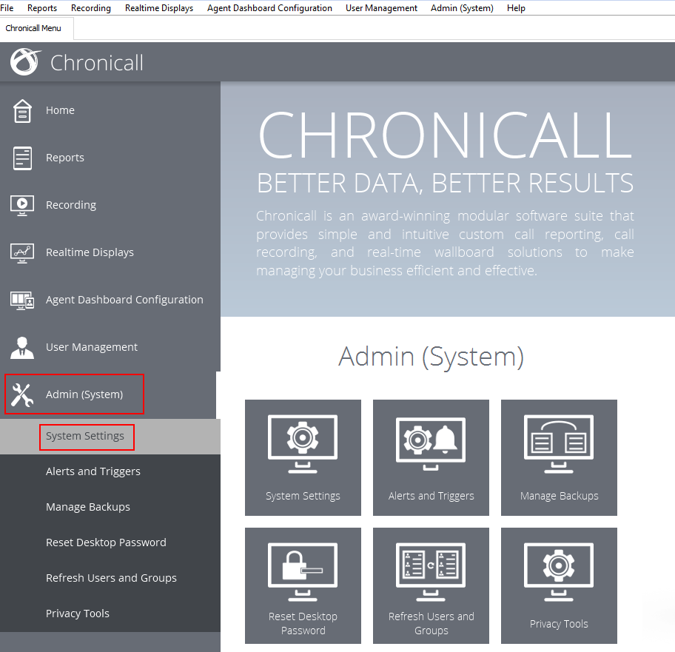Select Agent Dashboard Configuration label in sidebar

pyautogui.click(x=124, y=300)
